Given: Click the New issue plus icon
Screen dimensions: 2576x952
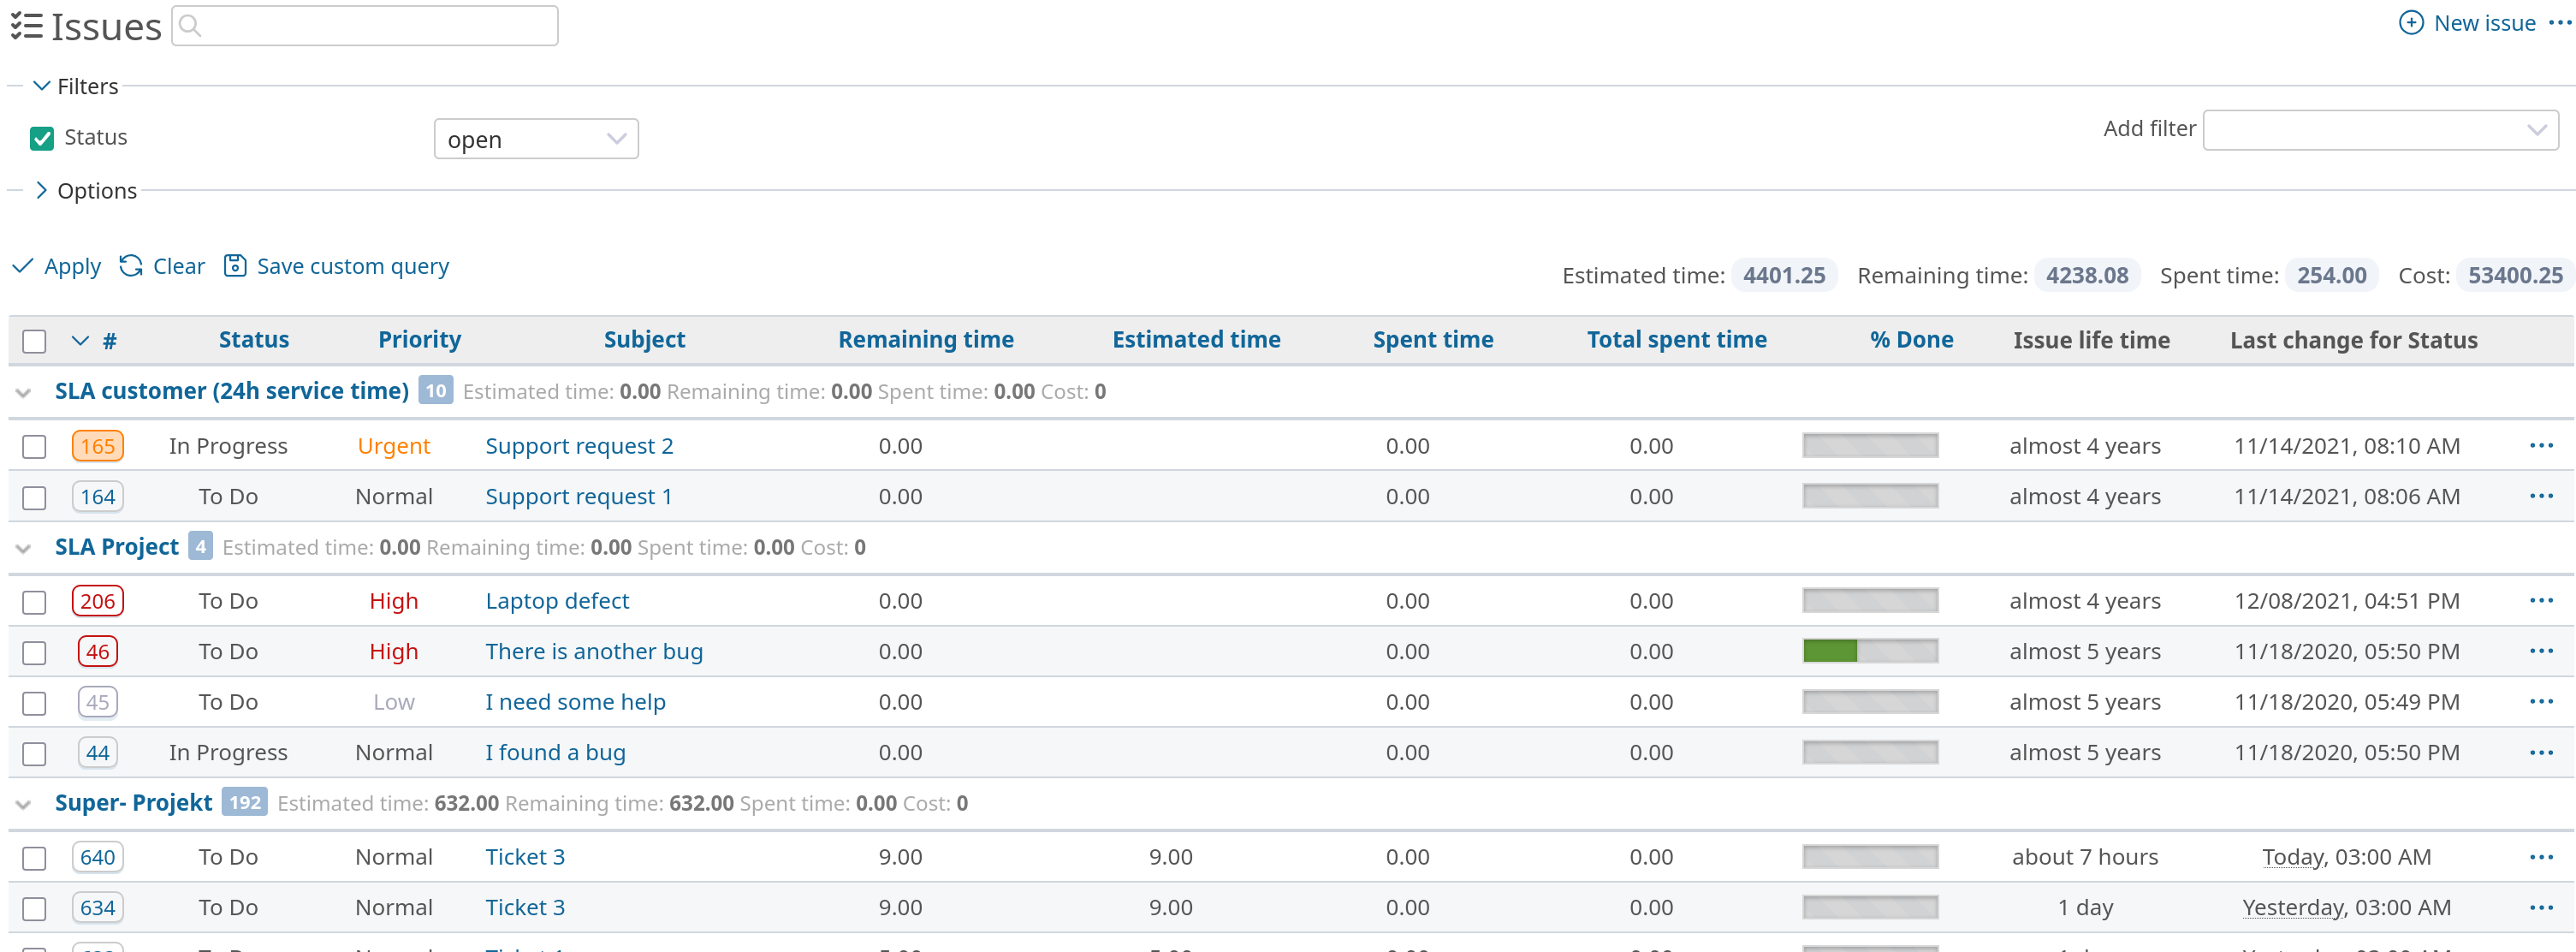Looking at the screenshot, I should 2410,23.
